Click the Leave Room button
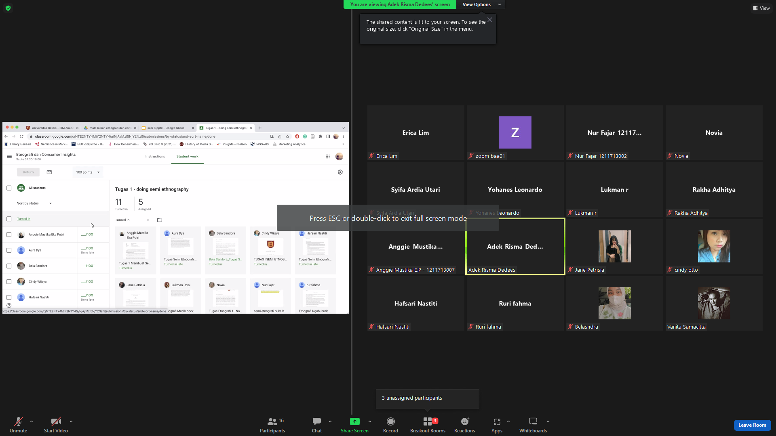776x436 pixels. [752, 425]
